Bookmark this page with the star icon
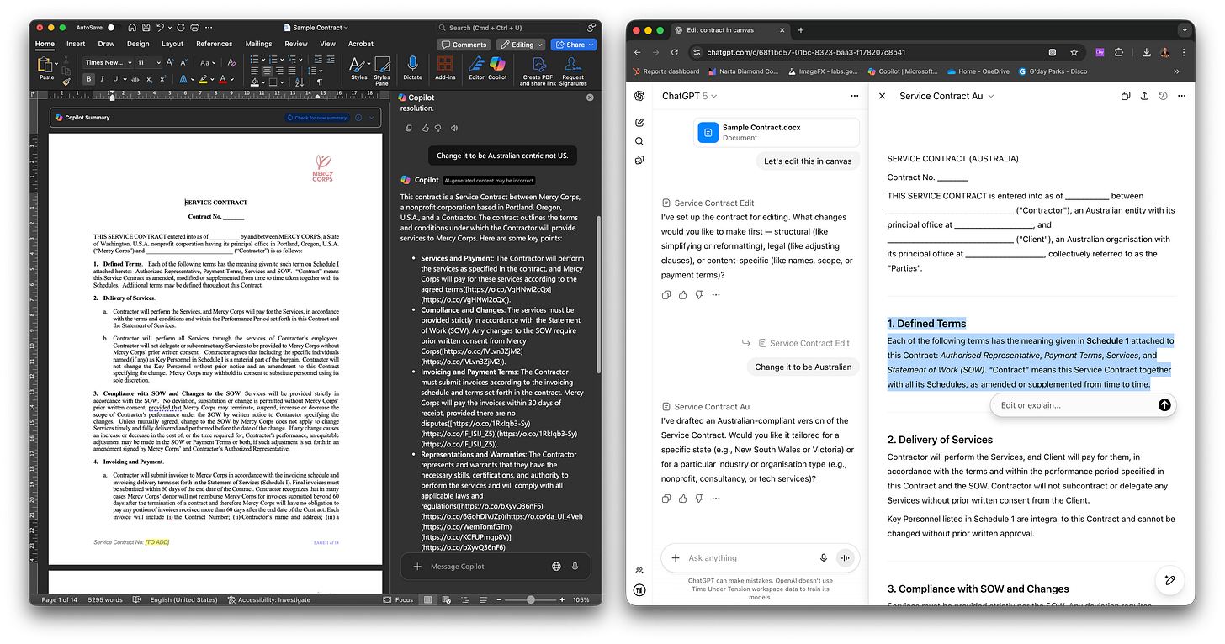The width and height of the screenshot is (1225, 644). pos(1074,52)
